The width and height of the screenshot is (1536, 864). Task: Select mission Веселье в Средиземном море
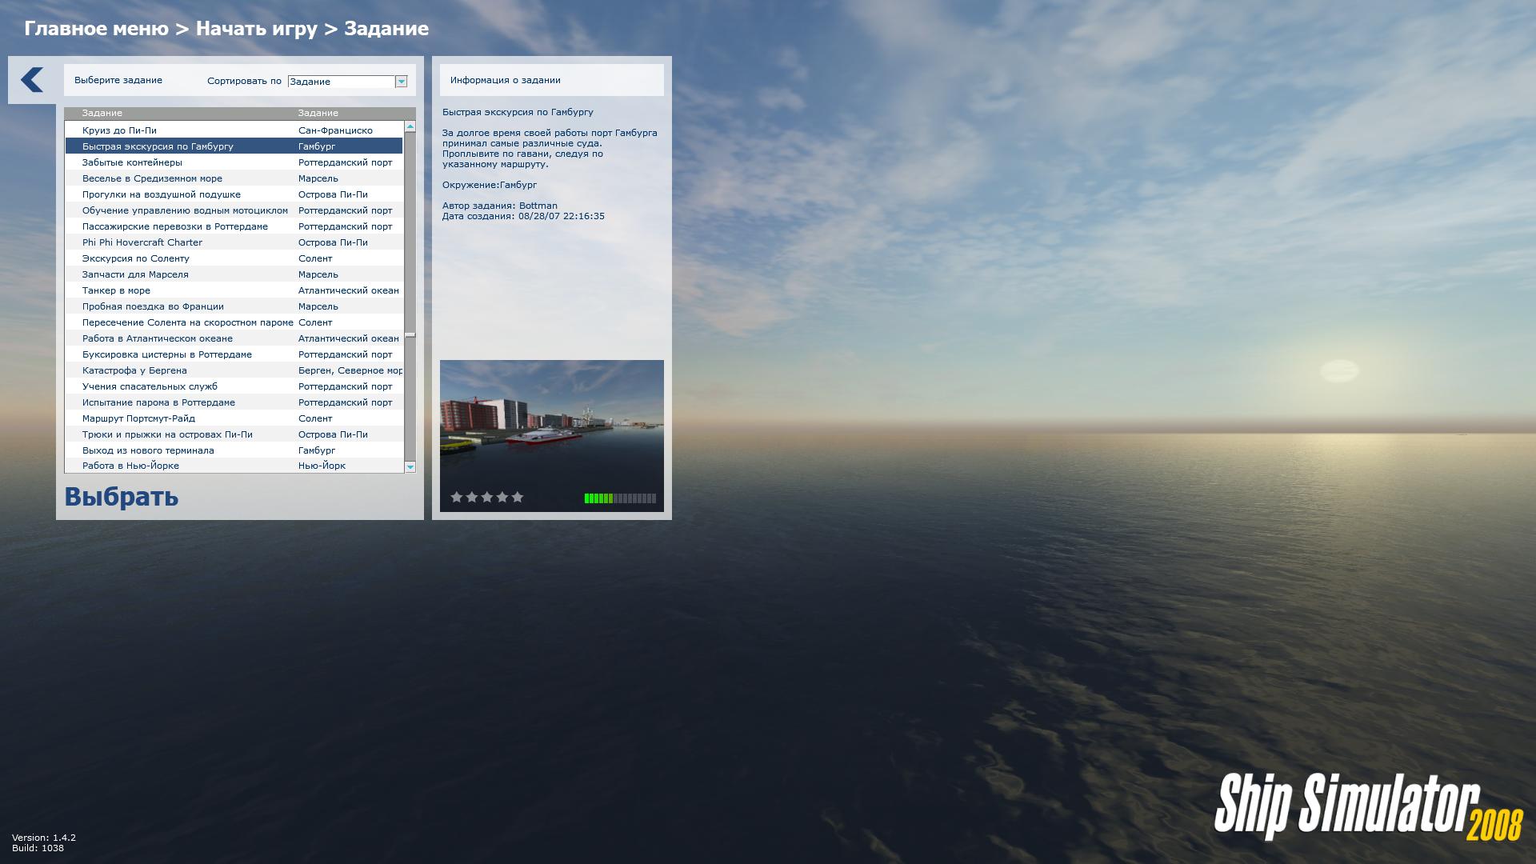[234, 178]
